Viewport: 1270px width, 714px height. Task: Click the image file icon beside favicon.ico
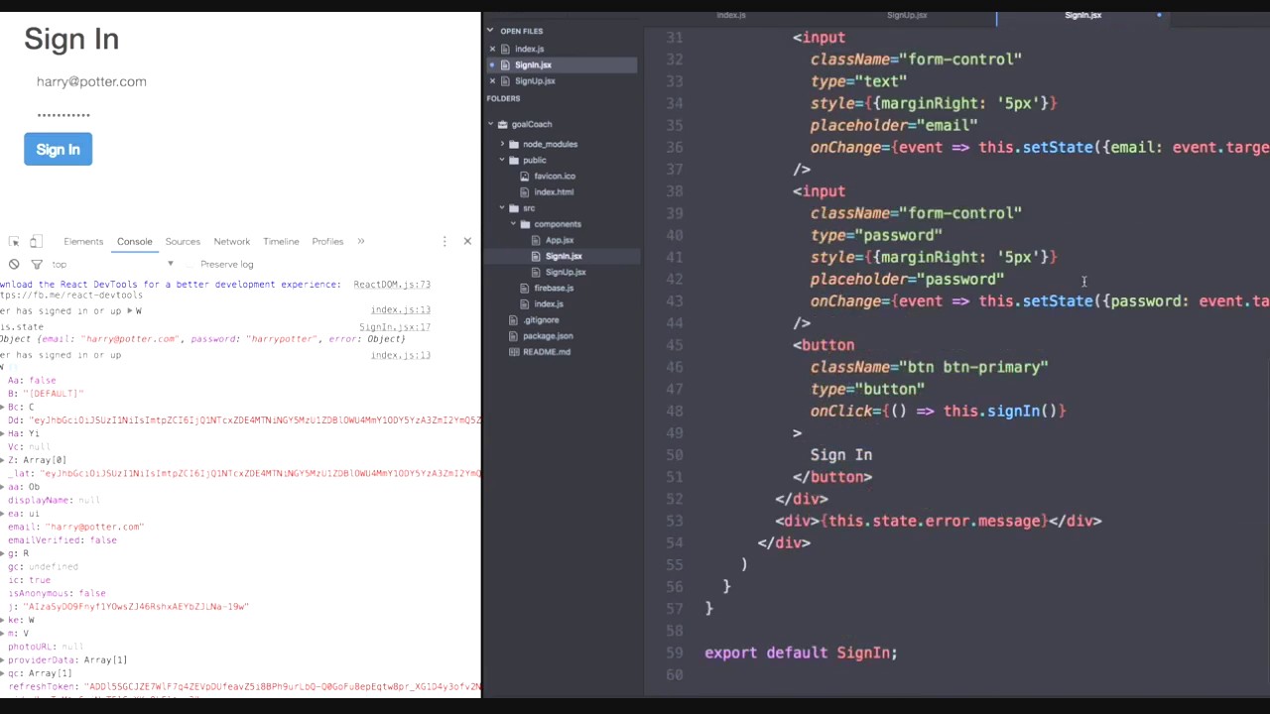(x=525, y=176)
